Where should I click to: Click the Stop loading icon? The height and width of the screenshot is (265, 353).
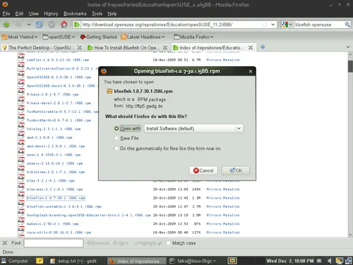coord(51,24)
